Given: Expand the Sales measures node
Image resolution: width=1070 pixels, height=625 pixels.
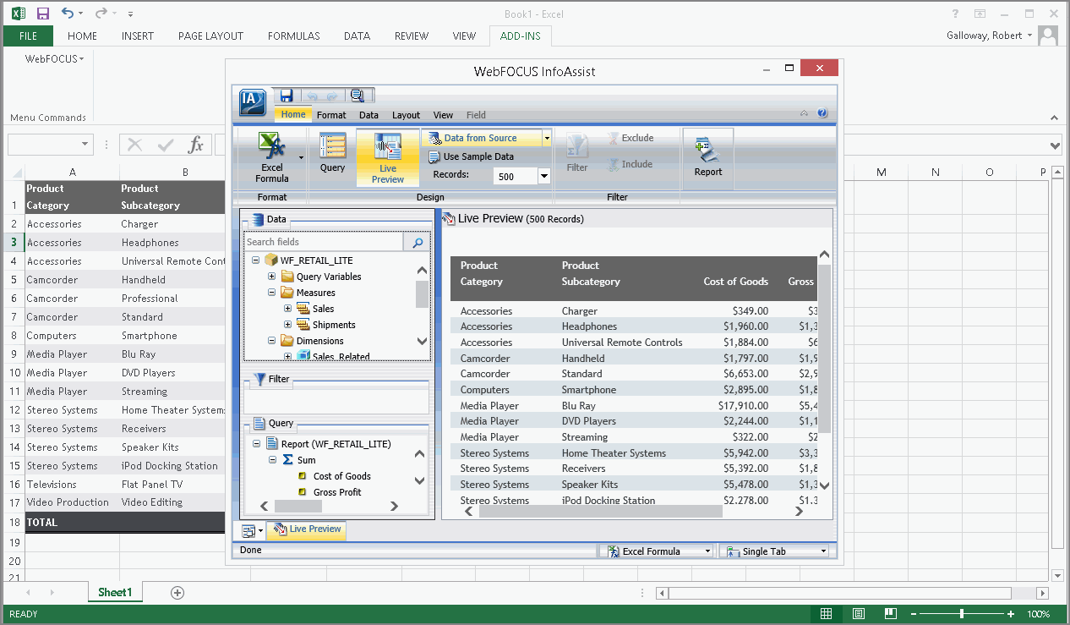Looking at the screenshot, I should coord(288,309).
